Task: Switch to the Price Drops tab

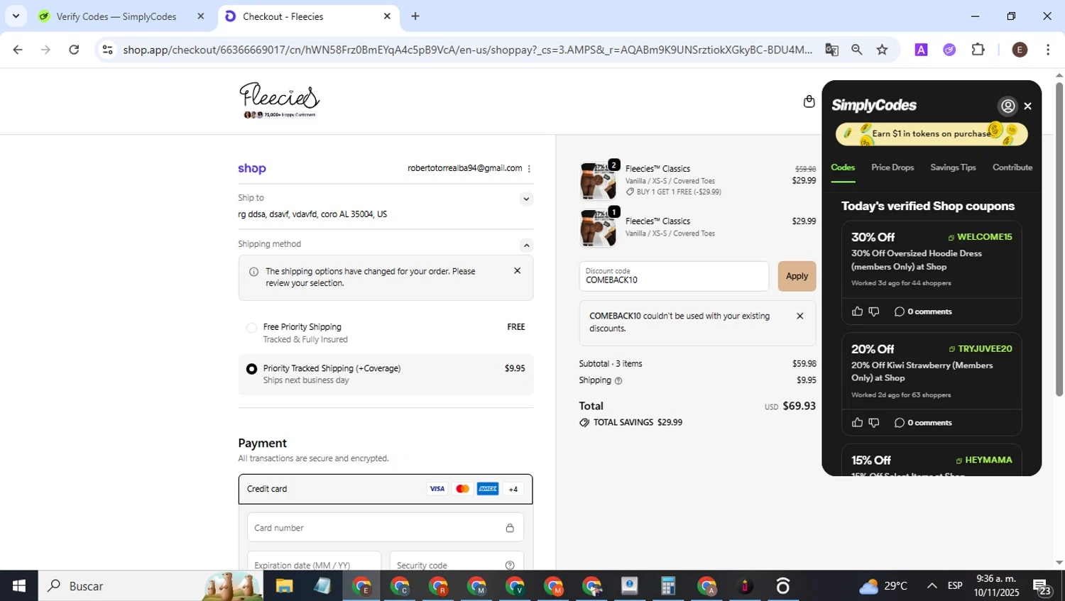Action: (892, 167)
